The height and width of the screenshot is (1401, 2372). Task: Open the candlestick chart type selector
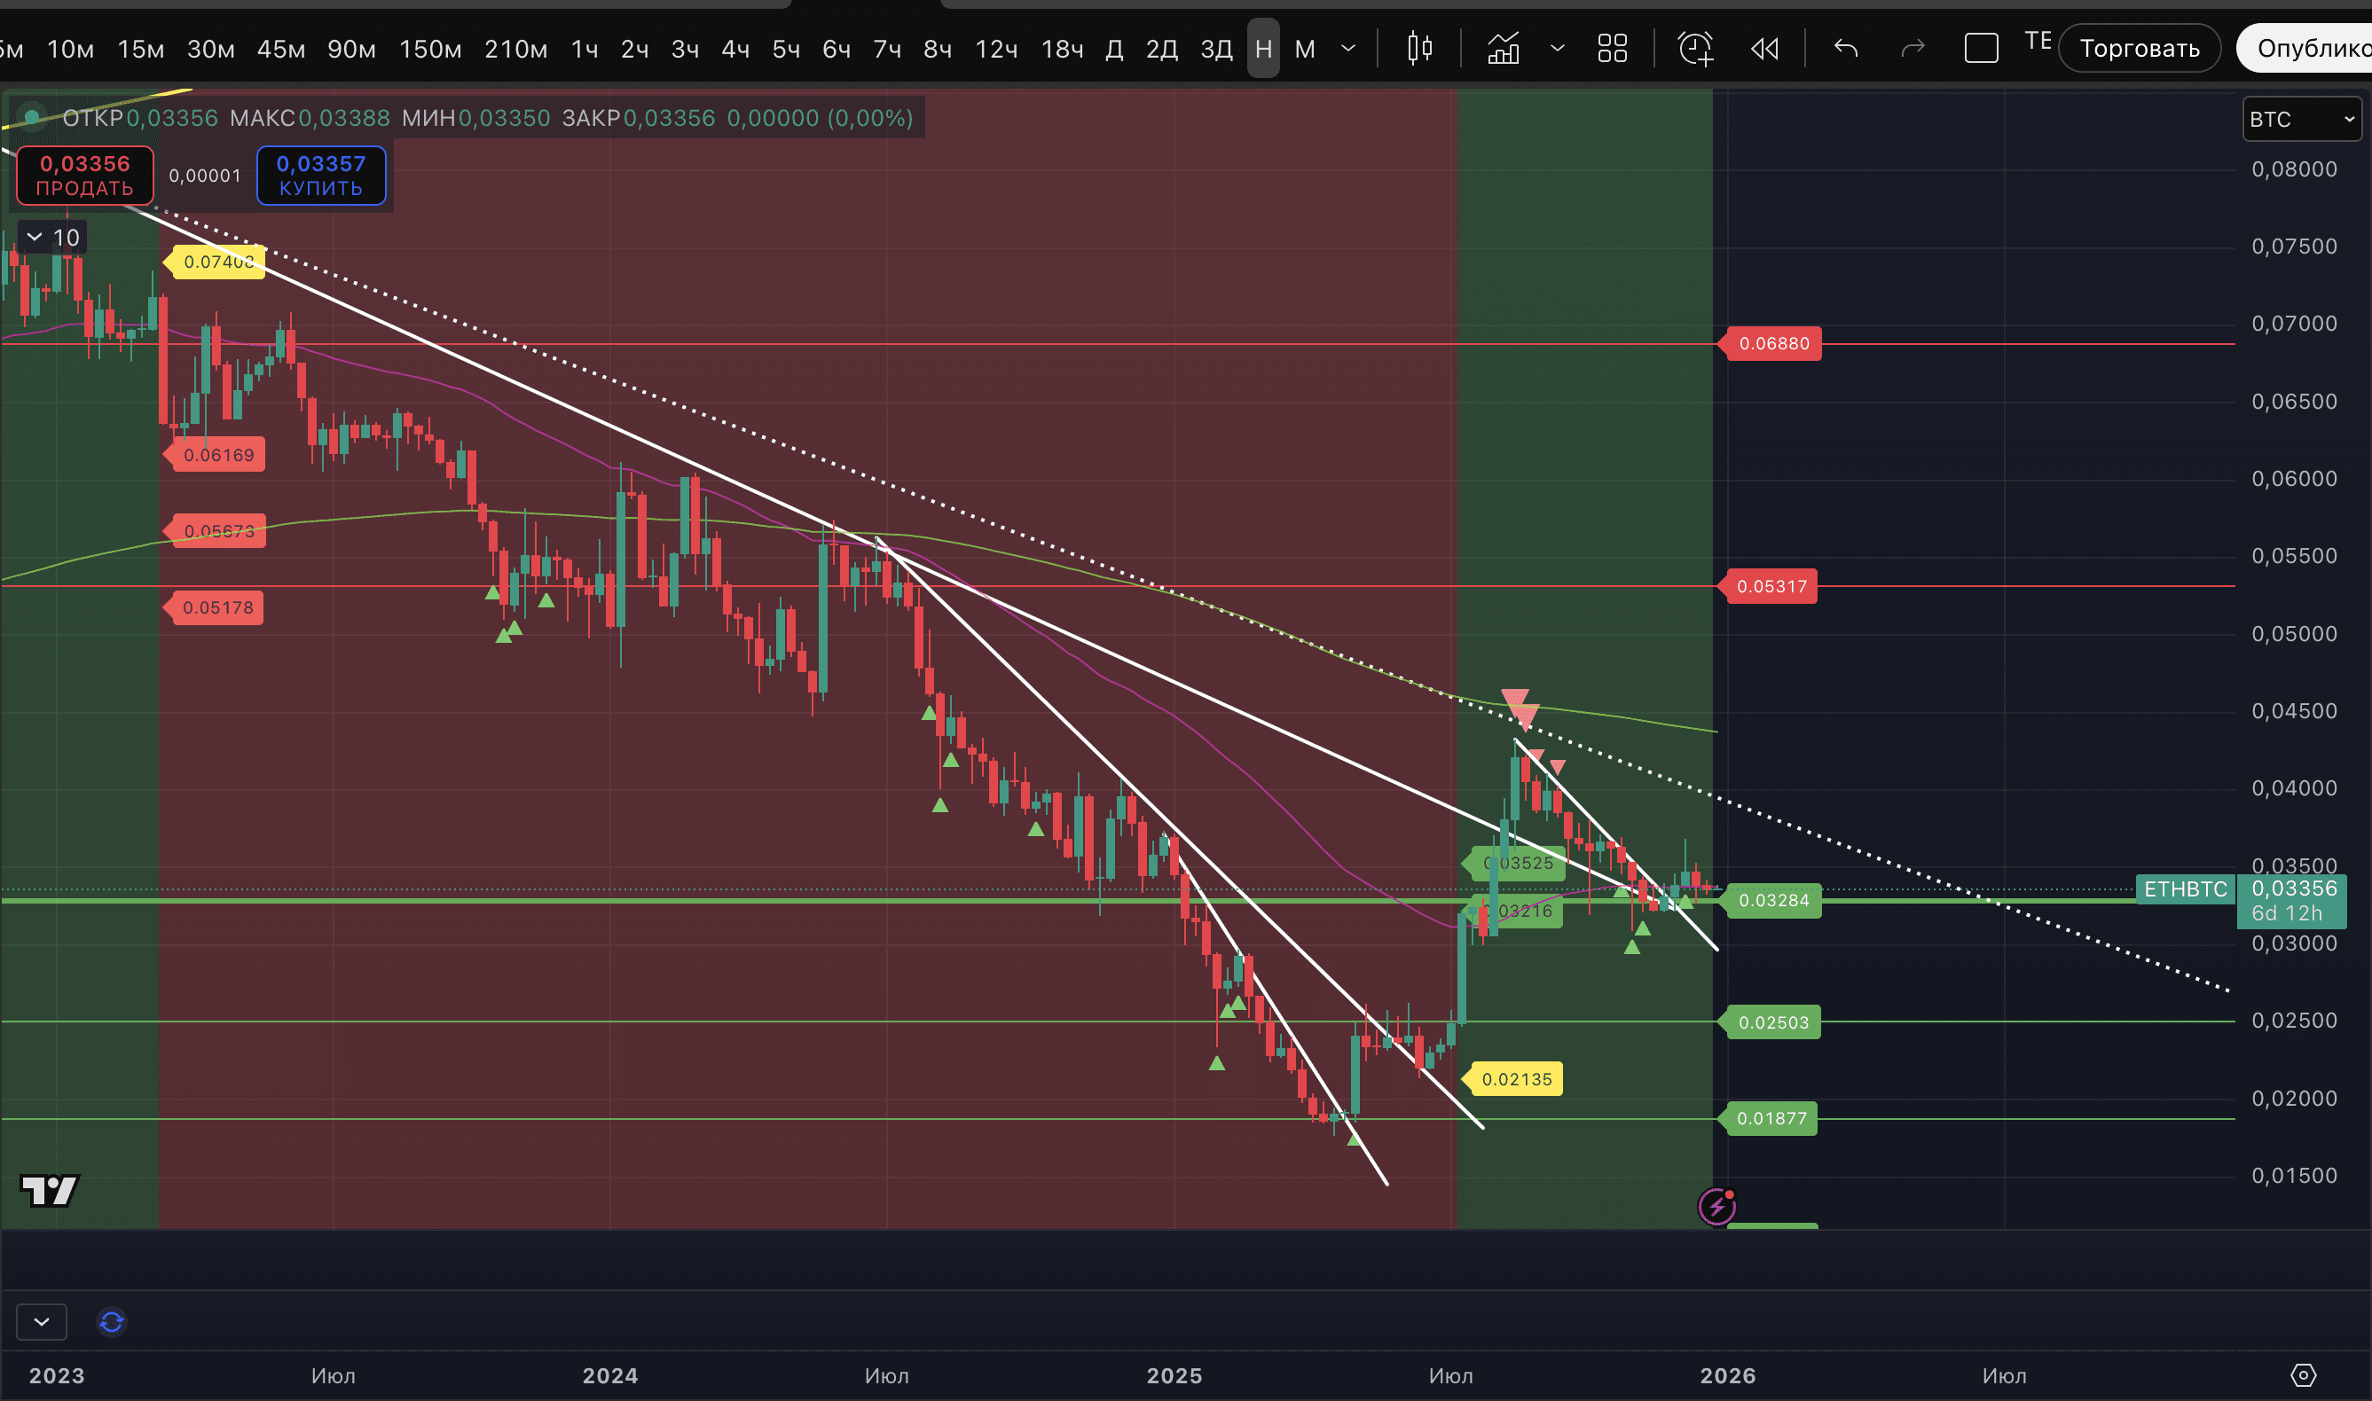pos(1419,48)
